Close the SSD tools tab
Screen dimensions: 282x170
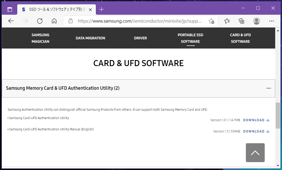90,9
